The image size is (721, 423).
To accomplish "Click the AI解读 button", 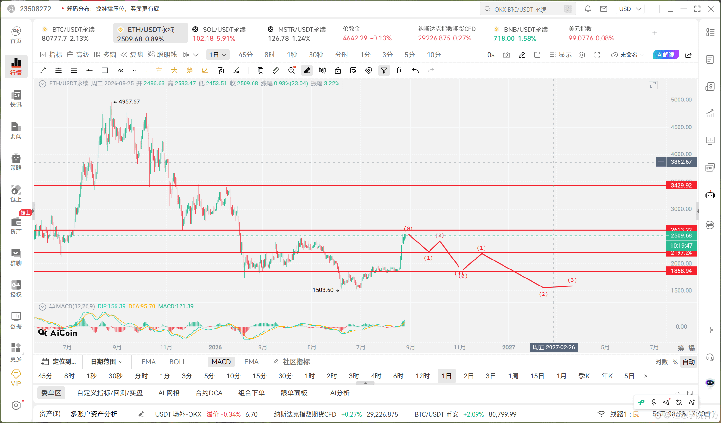I will 666,55.
